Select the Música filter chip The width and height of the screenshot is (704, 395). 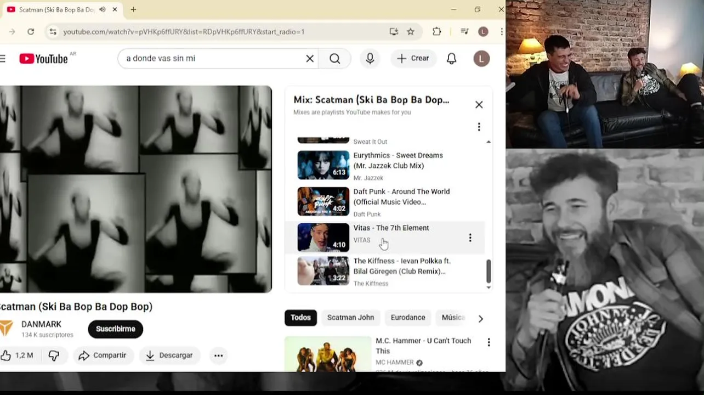click(453, 317)
